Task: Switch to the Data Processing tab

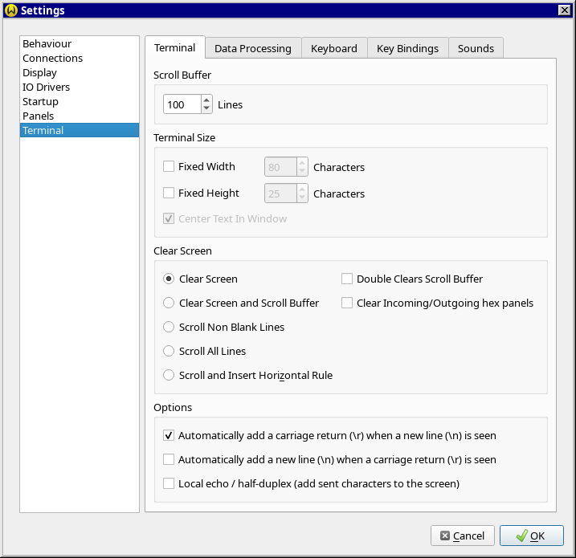Action: tap(253, 48)
